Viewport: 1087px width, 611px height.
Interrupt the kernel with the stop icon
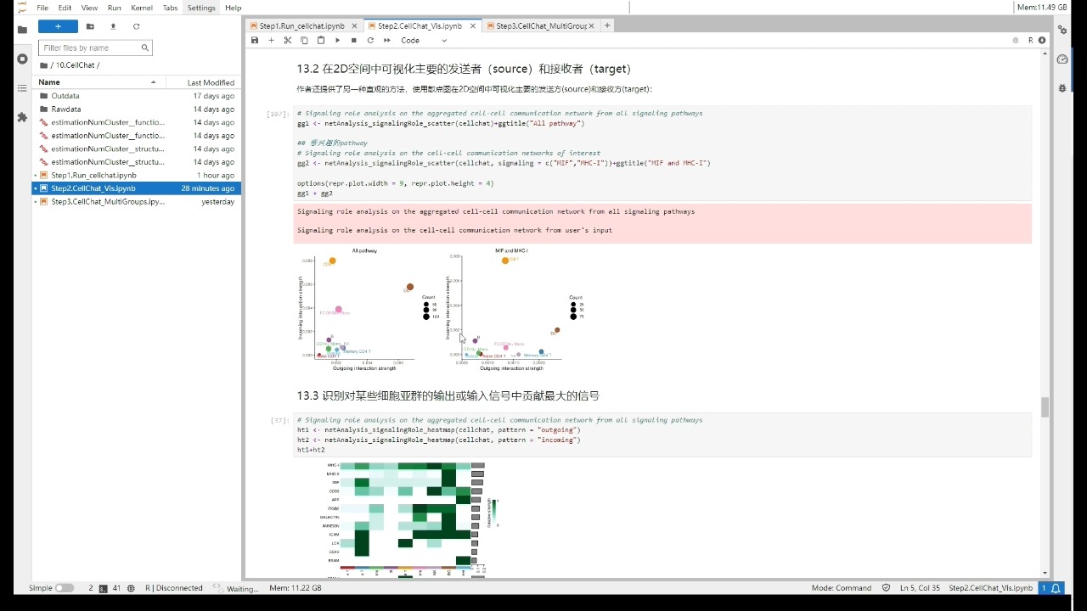353,40
